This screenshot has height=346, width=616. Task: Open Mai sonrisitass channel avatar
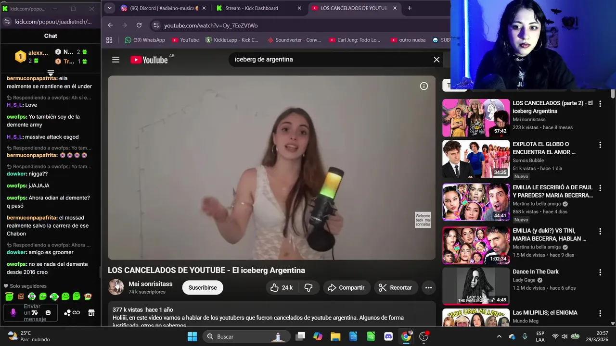pos(115,287)
